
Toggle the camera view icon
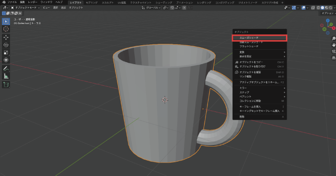pos(334,51)
